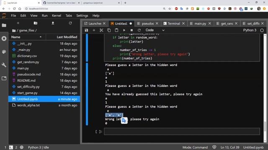Sort files by Name column header

pyautogui.click(x=27, y=37)
